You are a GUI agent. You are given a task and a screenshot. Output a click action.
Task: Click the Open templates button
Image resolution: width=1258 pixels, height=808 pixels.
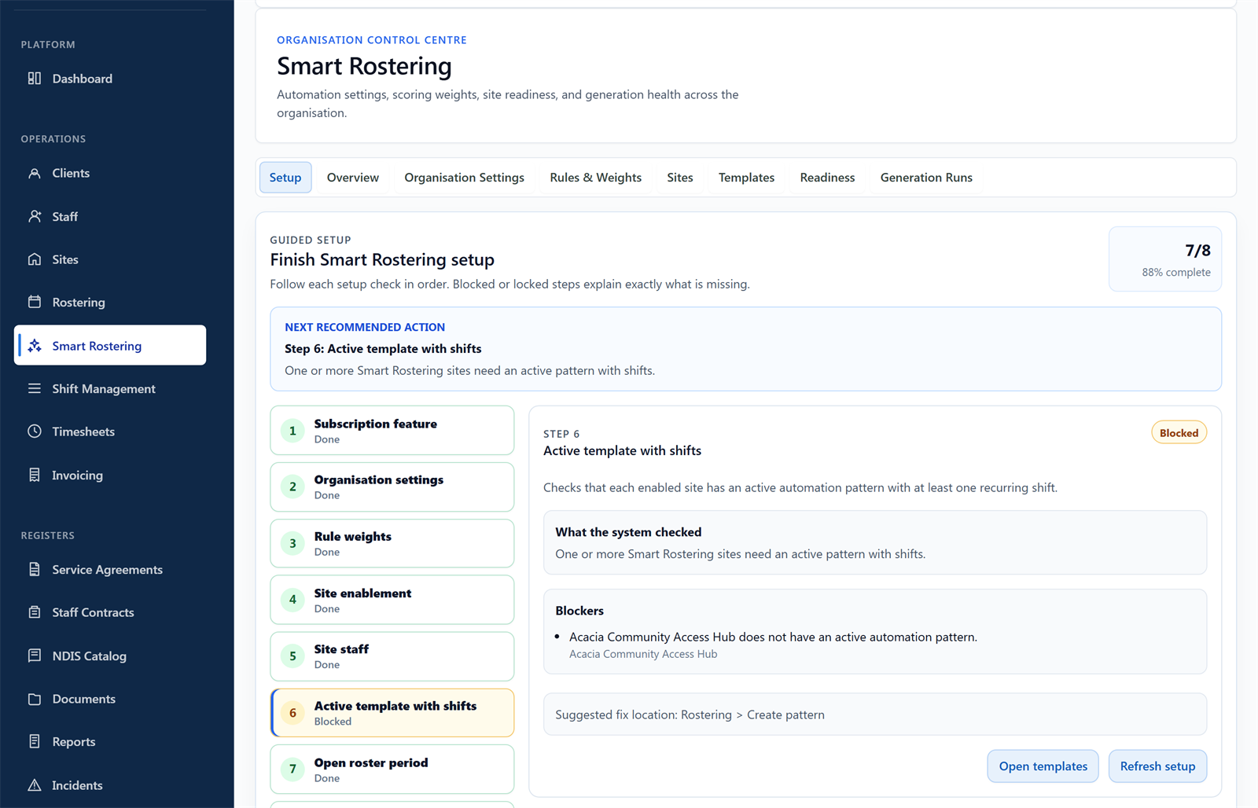[x=1043, y=766]
